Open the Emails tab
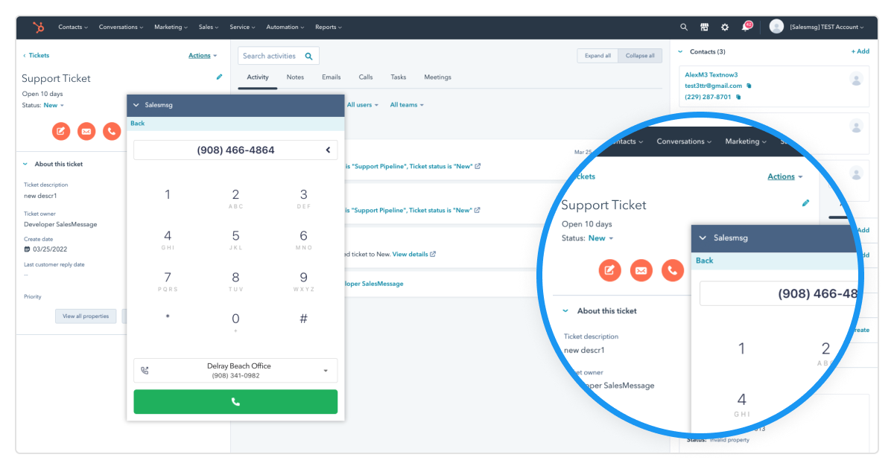The image size is (894, 469). [332, 77]
